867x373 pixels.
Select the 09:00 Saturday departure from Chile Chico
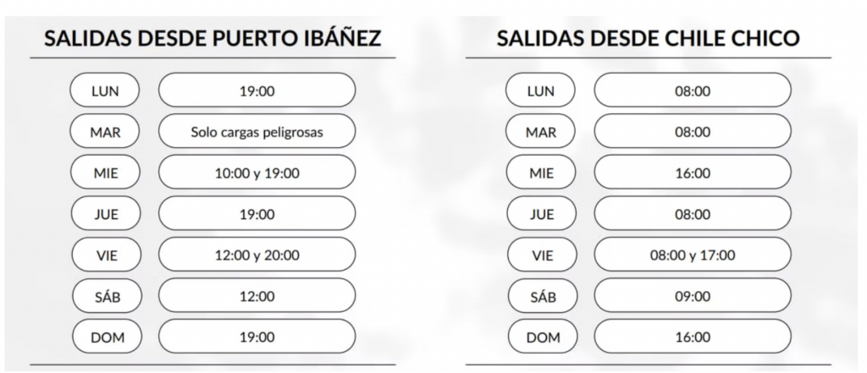[x=692, y=297]
